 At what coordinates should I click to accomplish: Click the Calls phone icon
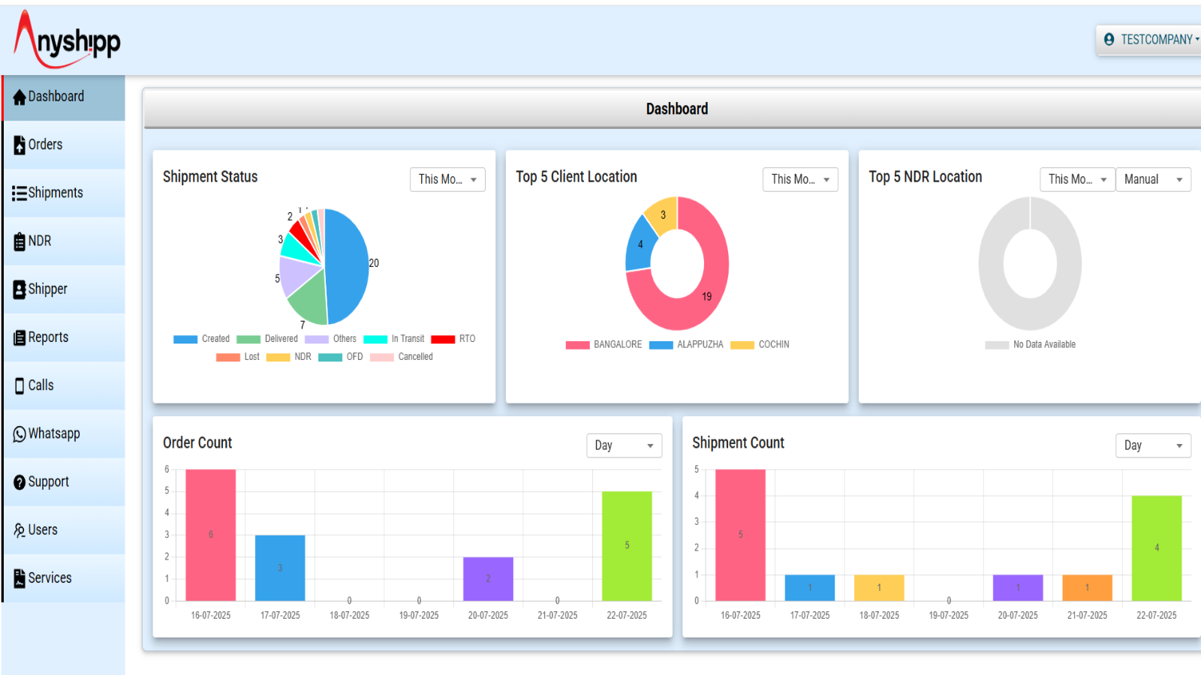point(20,385)
